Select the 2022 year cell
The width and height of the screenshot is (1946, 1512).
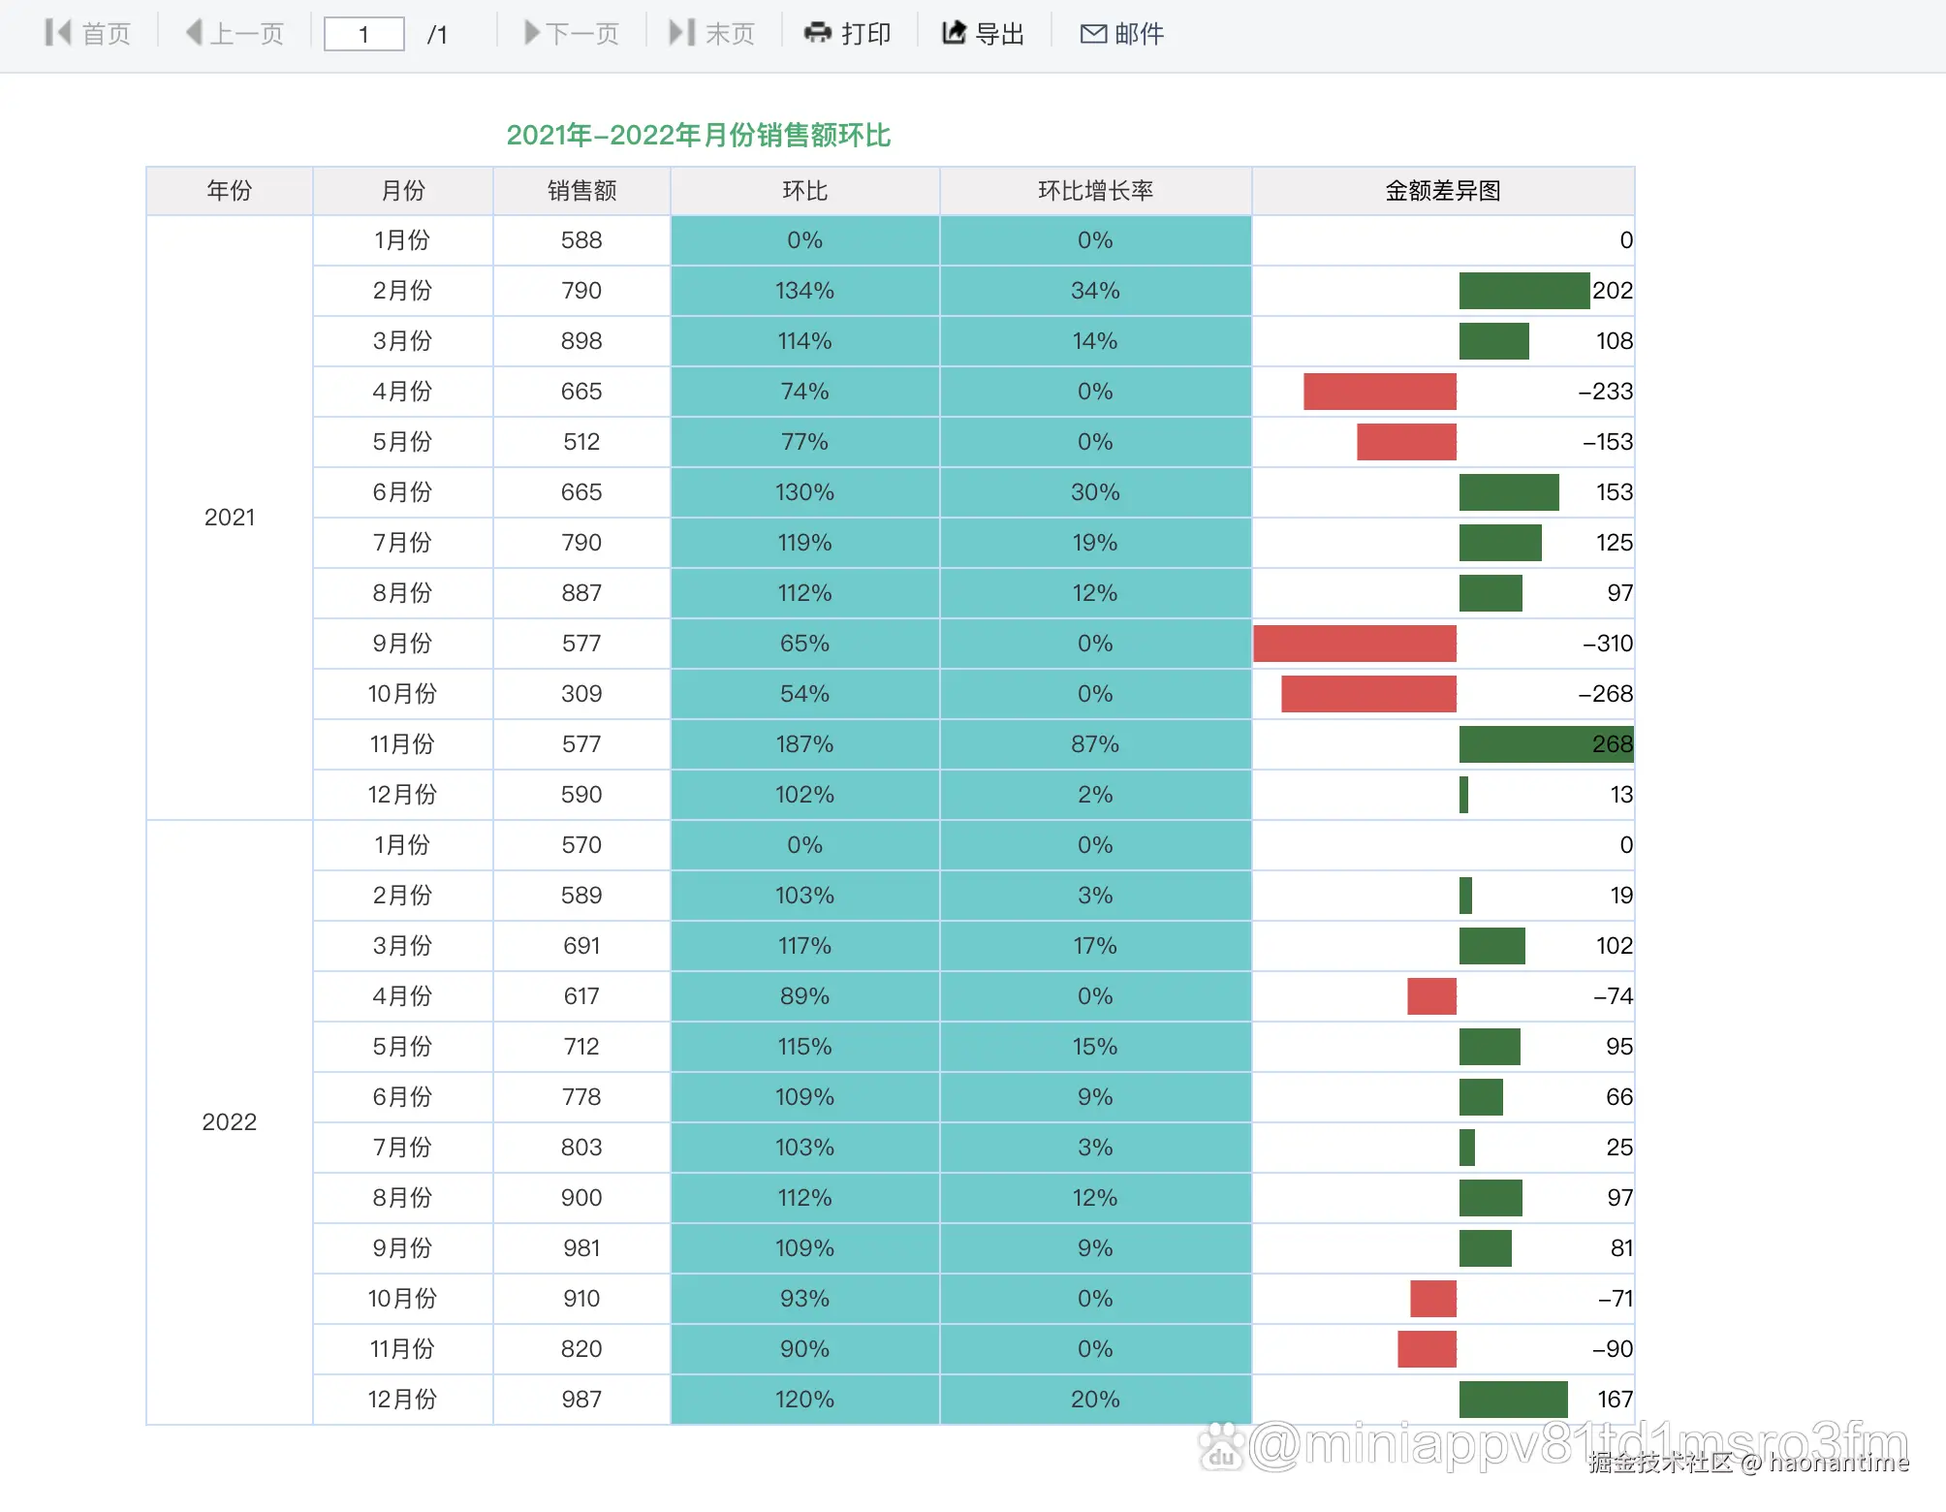(x=229, y=1122)
